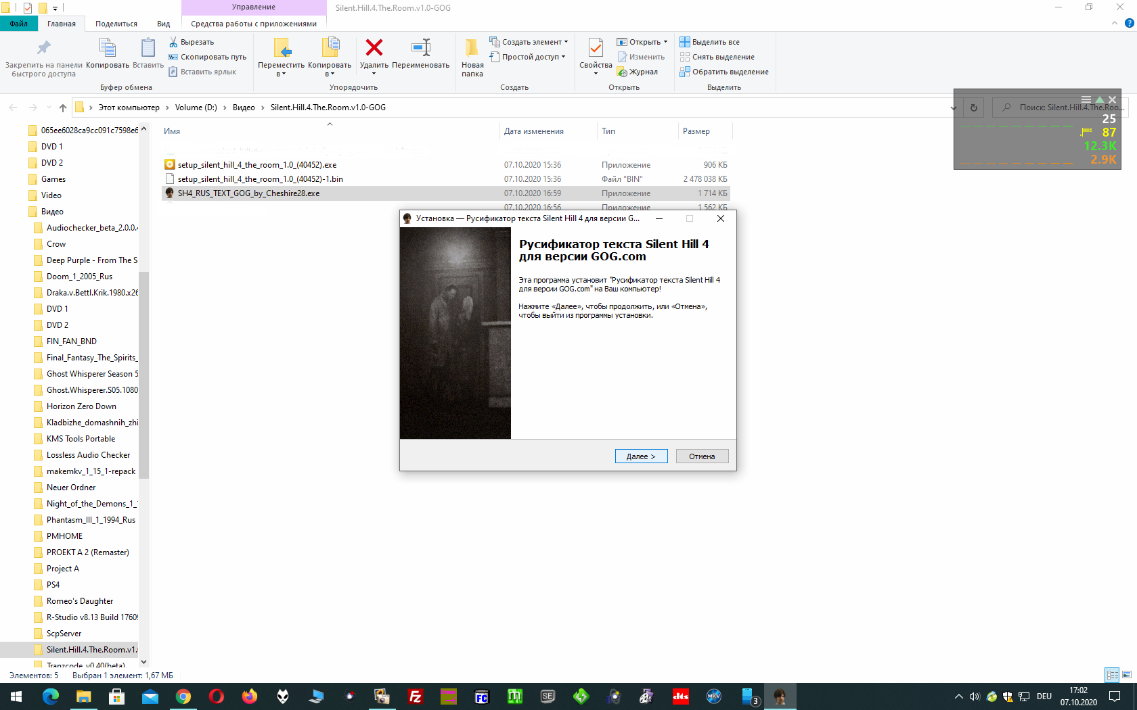Open Средства работы с приложениями tab

(254, 24)
